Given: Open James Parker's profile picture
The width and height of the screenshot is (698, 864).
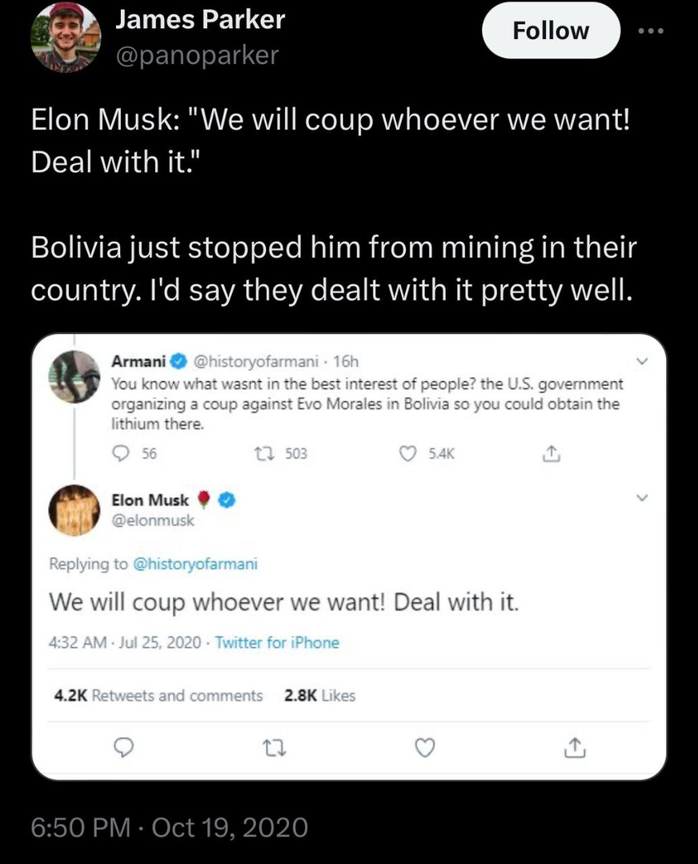Looking at the screenshot, I should coord(66,37).
